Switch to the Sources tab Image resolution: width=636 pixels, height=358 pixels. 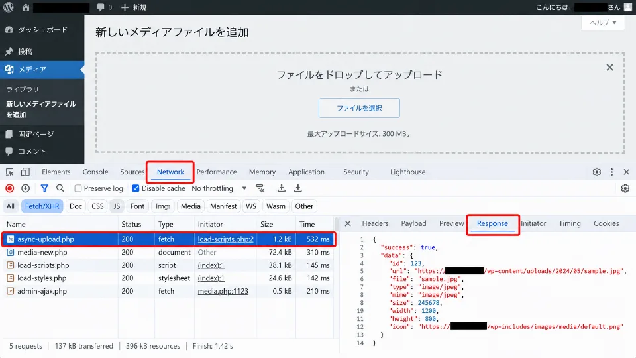coord(132,172)
